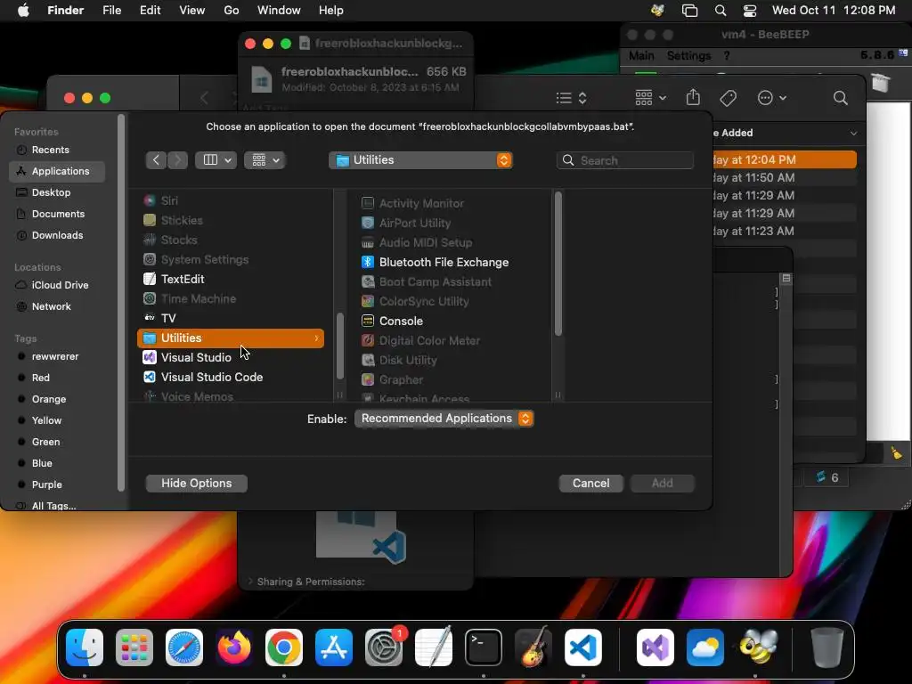The image size is (912, 684).
Task: Open the Apple menu
Action: coord(23,11)
